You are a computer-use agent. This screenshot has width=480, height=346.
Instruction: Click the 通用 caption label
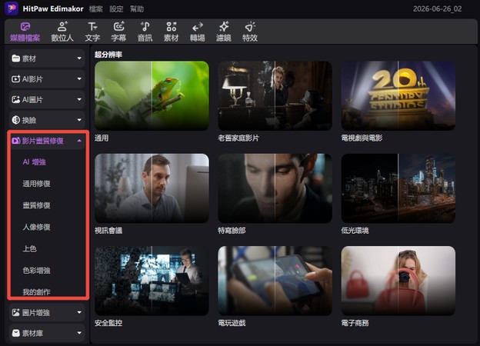(x=102, y=138)
